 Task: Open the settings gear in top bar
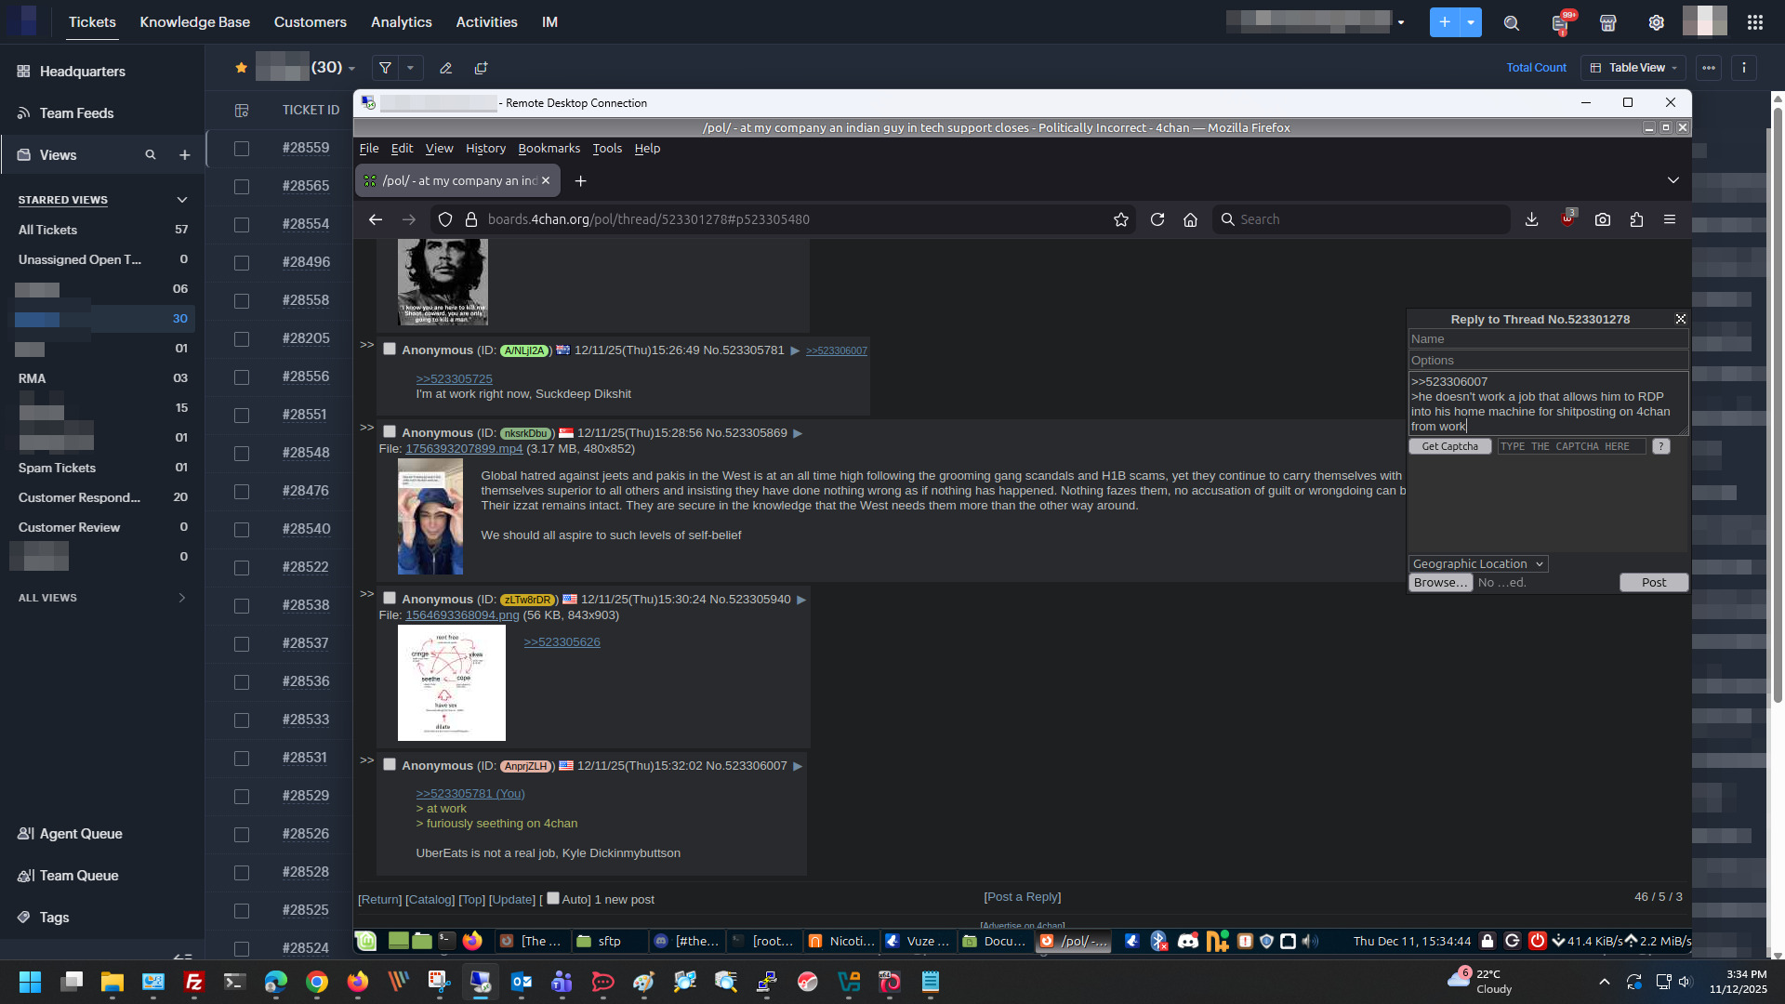point(1656,23)
